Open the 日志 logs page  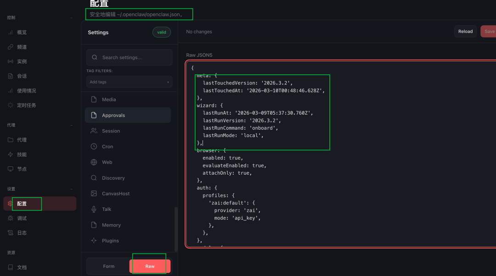[x=39, y=233]
